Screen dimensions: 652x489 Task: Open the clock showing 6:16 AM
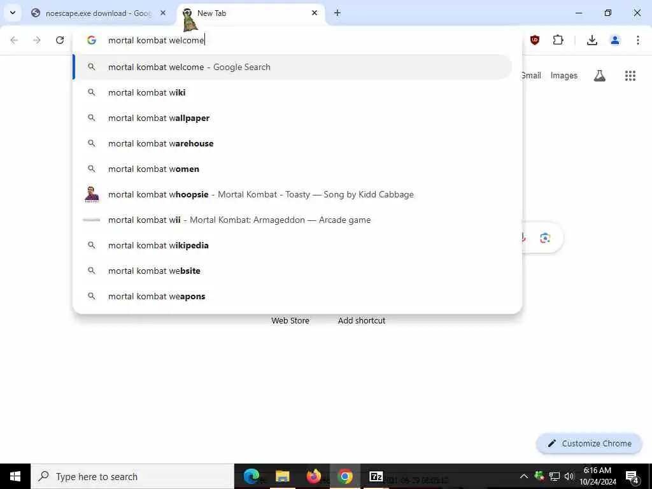(597, 476)
